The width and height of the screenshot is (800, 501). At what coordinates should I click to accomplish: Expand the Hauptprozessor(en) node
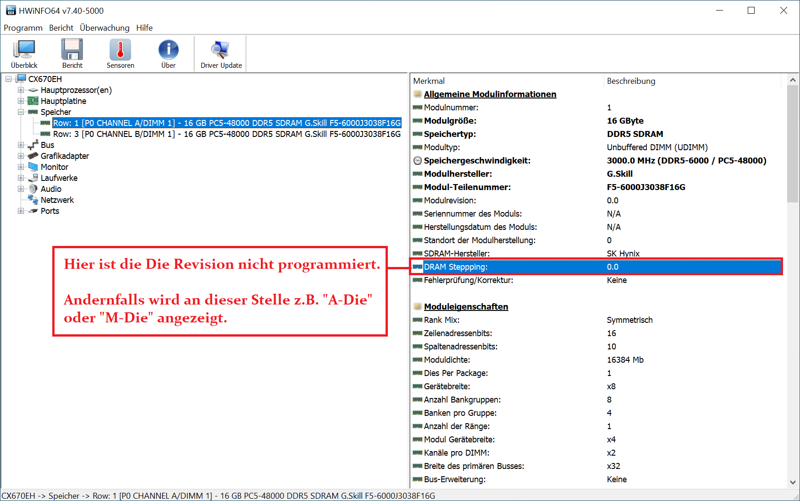coord(21,90)
